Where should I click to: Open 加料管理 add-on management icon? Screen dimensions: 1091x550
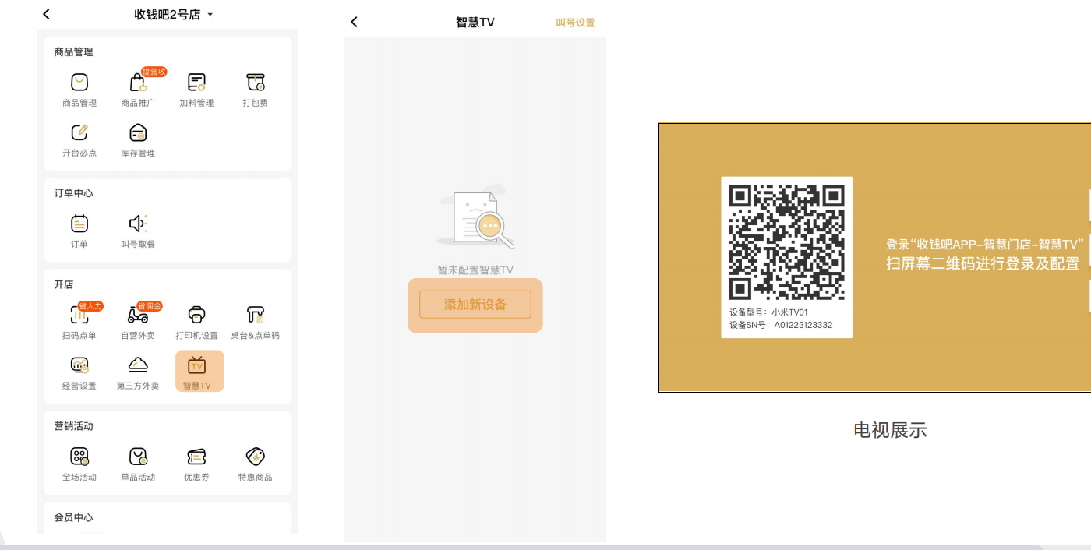tap(196, 83)
